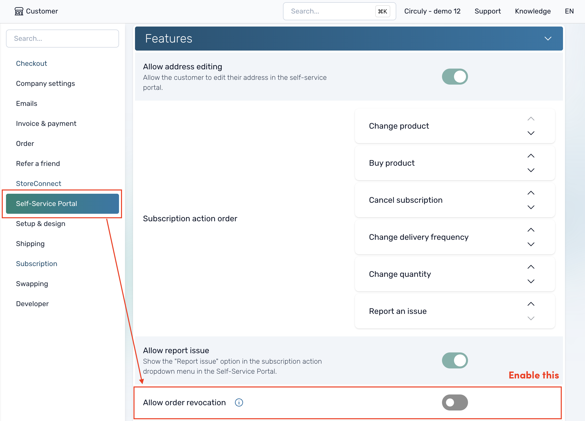Move Cancel subscription up with arrow
This screenshot has height=421, width=585.
[531, 193]
